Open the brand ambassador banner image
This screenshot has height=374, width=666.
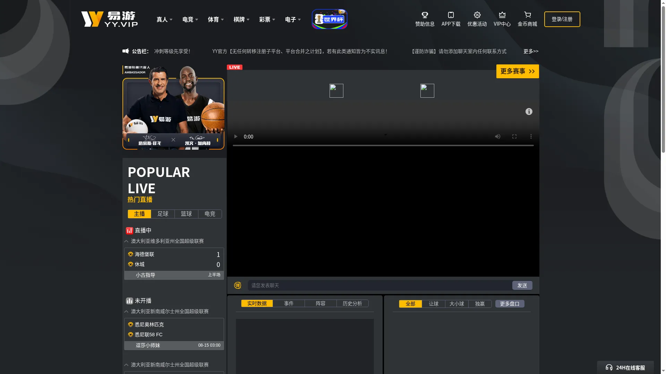[x=173, y=107]
